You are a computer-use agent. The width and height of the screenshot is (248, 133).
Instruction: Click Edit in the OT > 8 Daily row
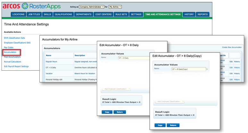[x=231, y=67]
